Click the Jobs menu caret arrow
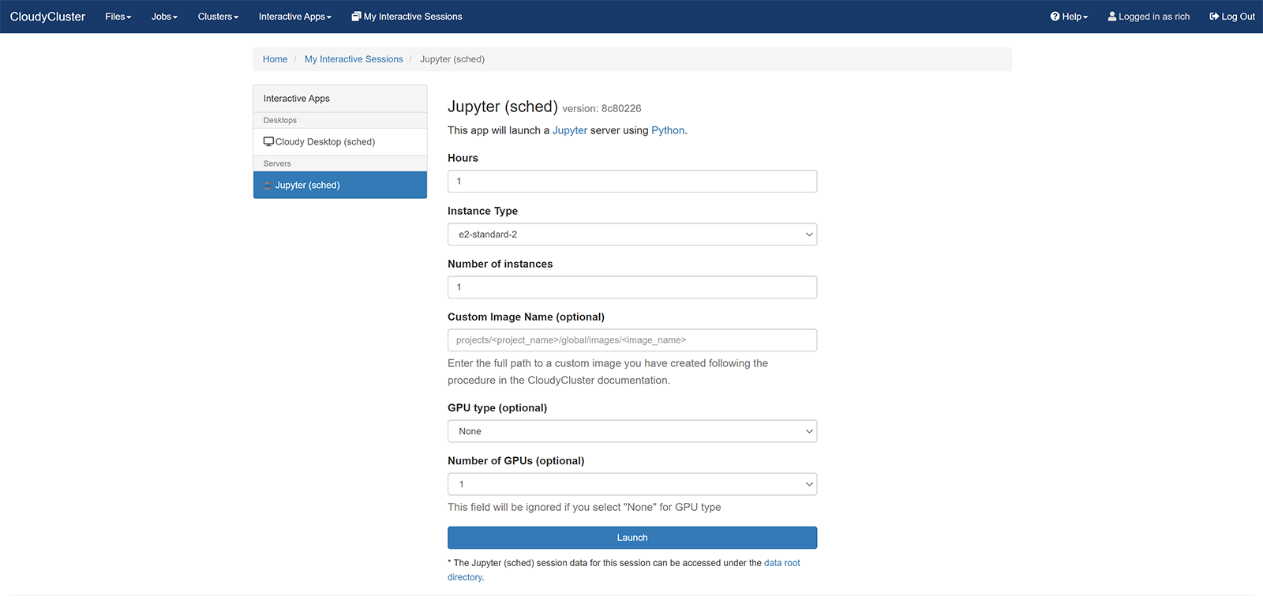The width and height of the screenshot is (1263, 604). pyautogui.click(x=175, y=17)
